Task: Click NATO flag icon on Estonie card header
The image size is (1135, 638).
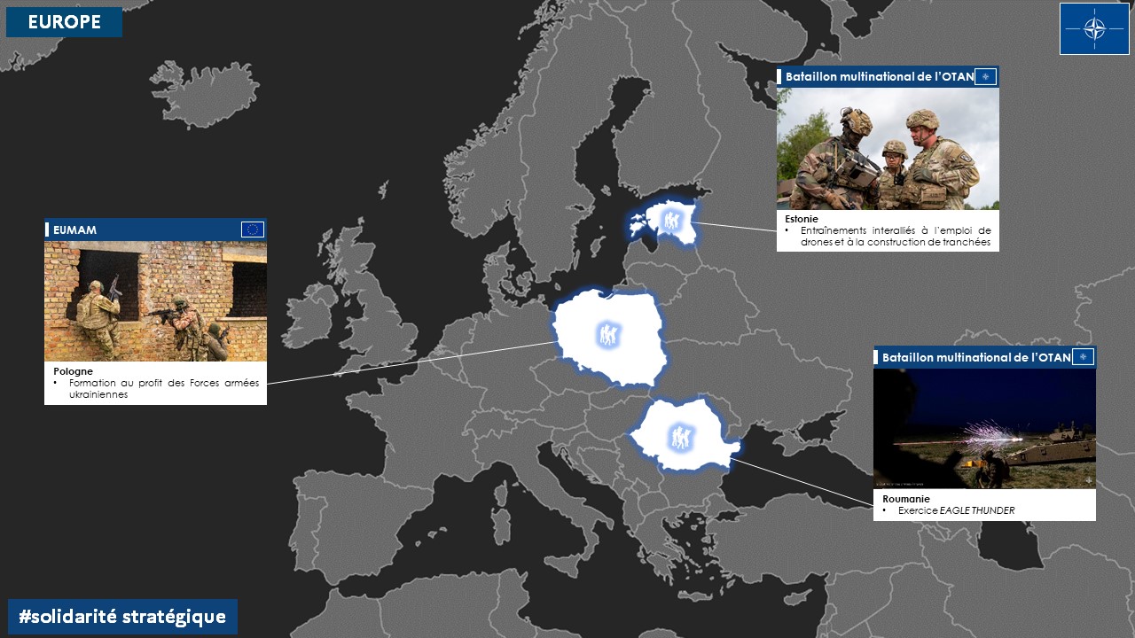Action: pos(984,77)
